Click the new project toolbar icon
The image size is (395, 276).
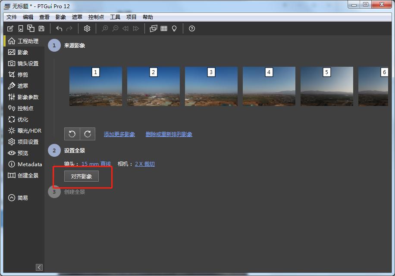tap(10, 28)
